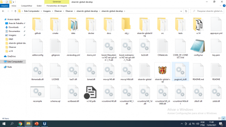Expand the address bar history dropdown
226x127 pixels.
point(181,11)
